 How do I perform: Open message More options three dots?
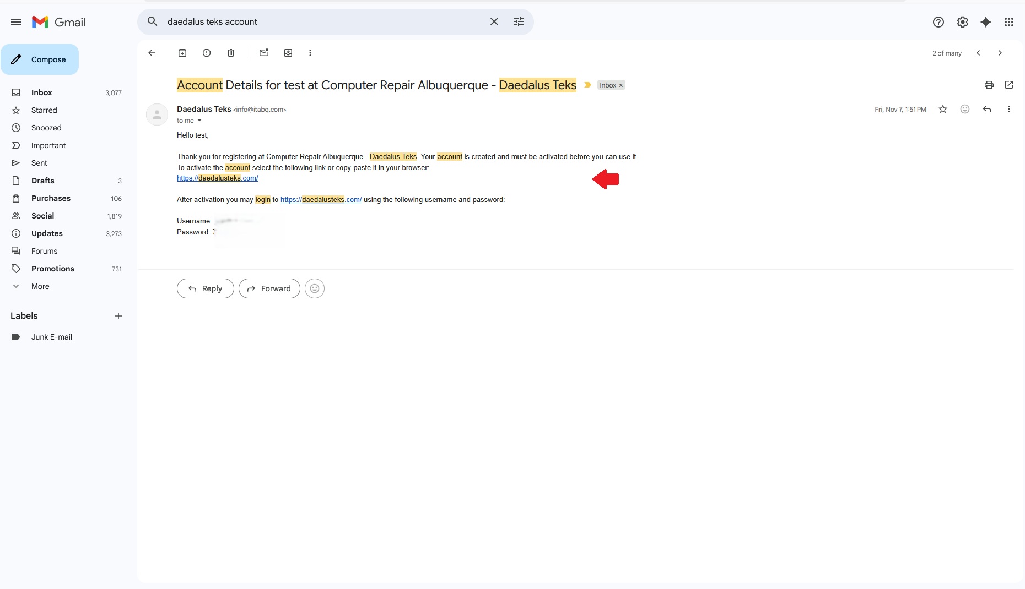(x=1009, y=109)
